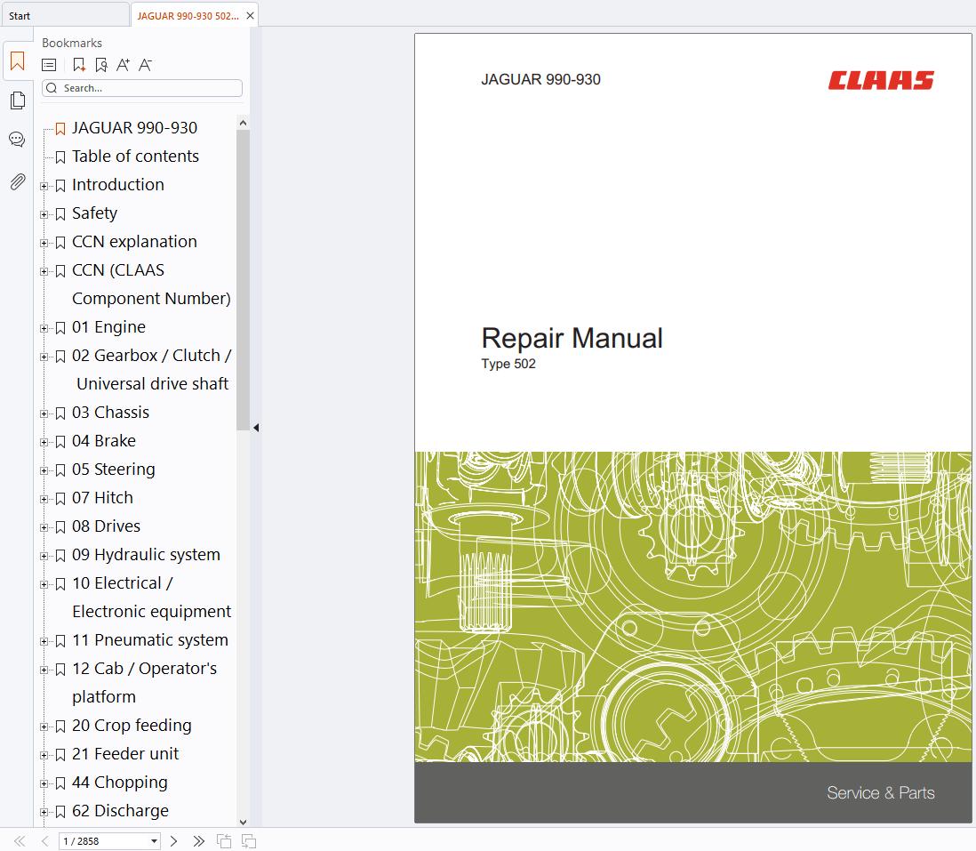Expand the 09 Hydraulic system bookmark
Viewport: 976px width, 851px height.
pos(44,556)
